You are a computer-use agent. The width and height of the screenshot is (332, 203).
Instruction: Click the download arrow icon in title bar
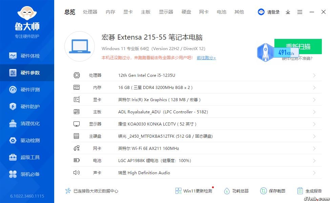click(x=288, y=12)
